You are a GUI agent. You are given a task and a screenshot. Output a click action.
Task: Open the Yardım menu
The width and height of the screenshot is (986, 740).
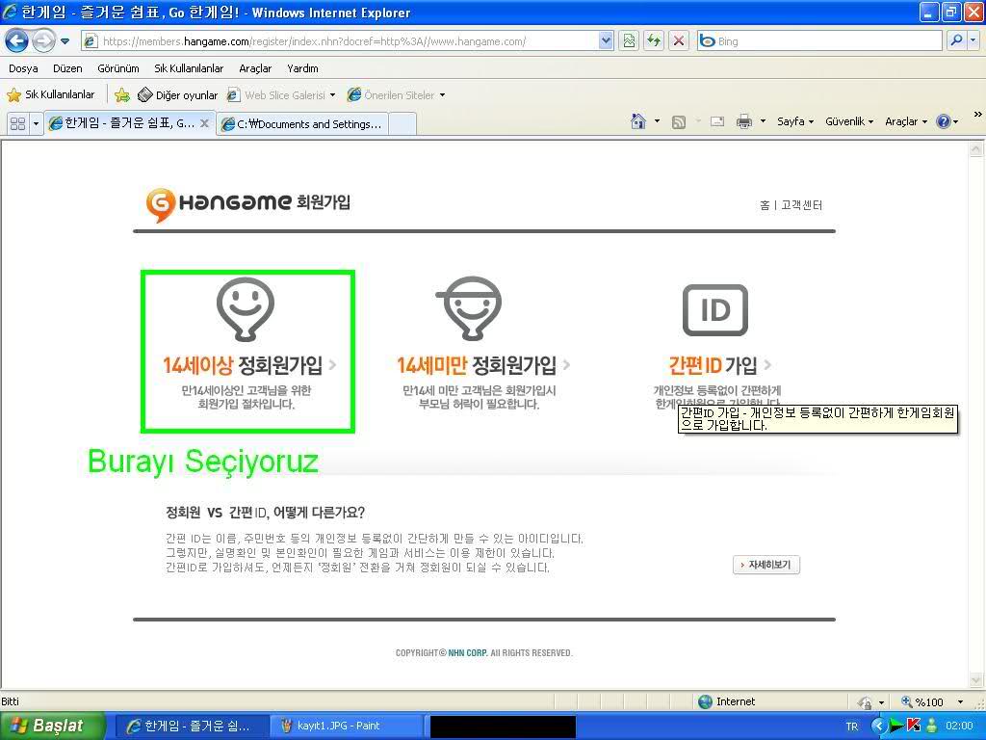[302, 68]
